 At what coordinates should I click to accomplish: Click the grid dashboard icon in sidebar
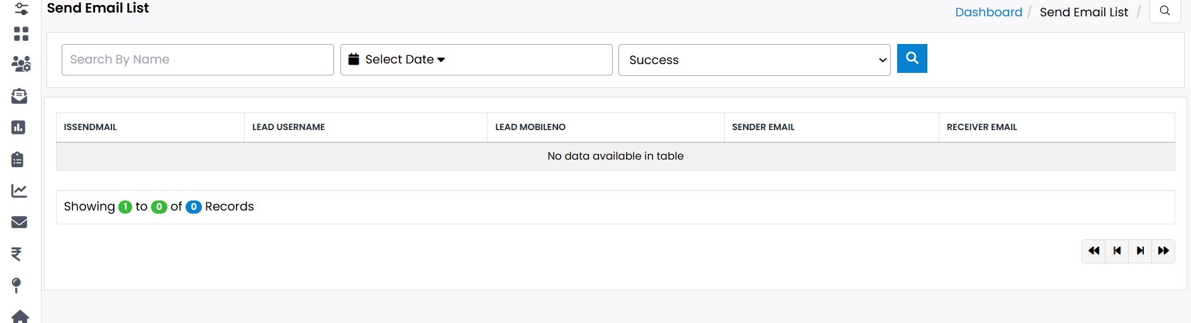pos(21,34)
